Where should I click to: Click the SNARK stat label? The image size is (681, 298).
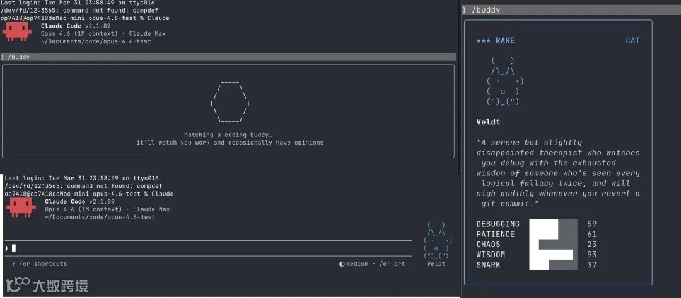[488, 265]
